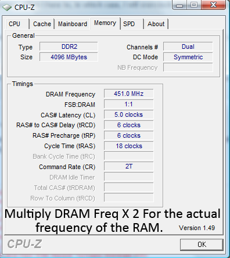This screenshot has width=230, height=258.
Task: Click the Version 1.49 text
Action: click(197, 228)
